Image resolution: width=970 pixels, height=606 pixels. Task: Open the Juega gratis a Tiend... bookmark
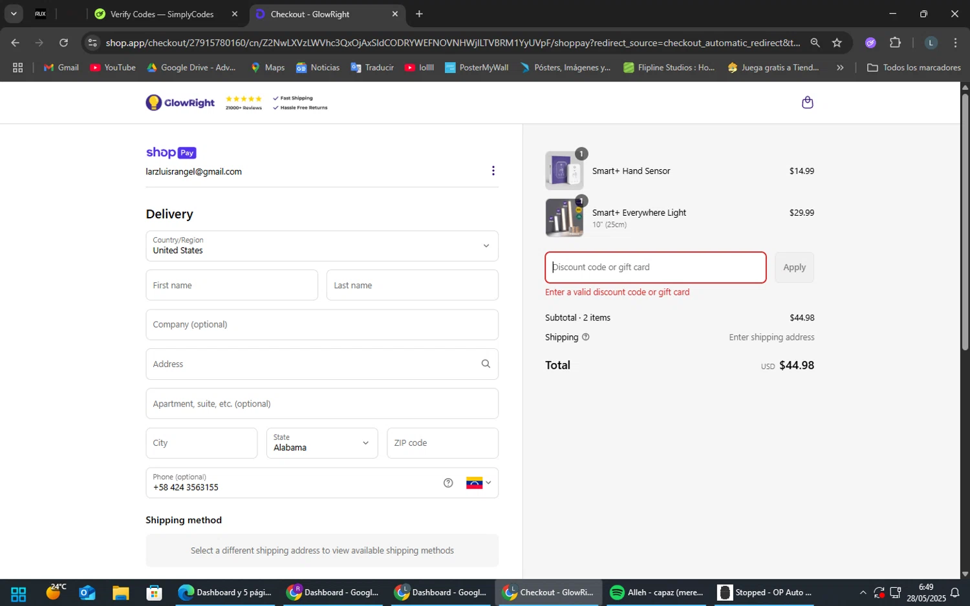[x=773, y=67]
